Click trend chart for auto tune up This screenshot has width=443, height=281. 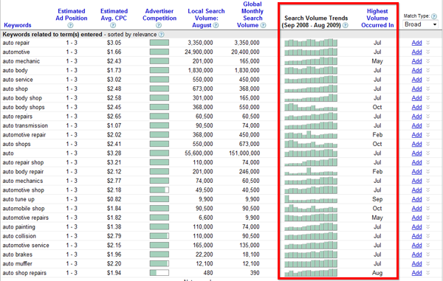point(311,199)
